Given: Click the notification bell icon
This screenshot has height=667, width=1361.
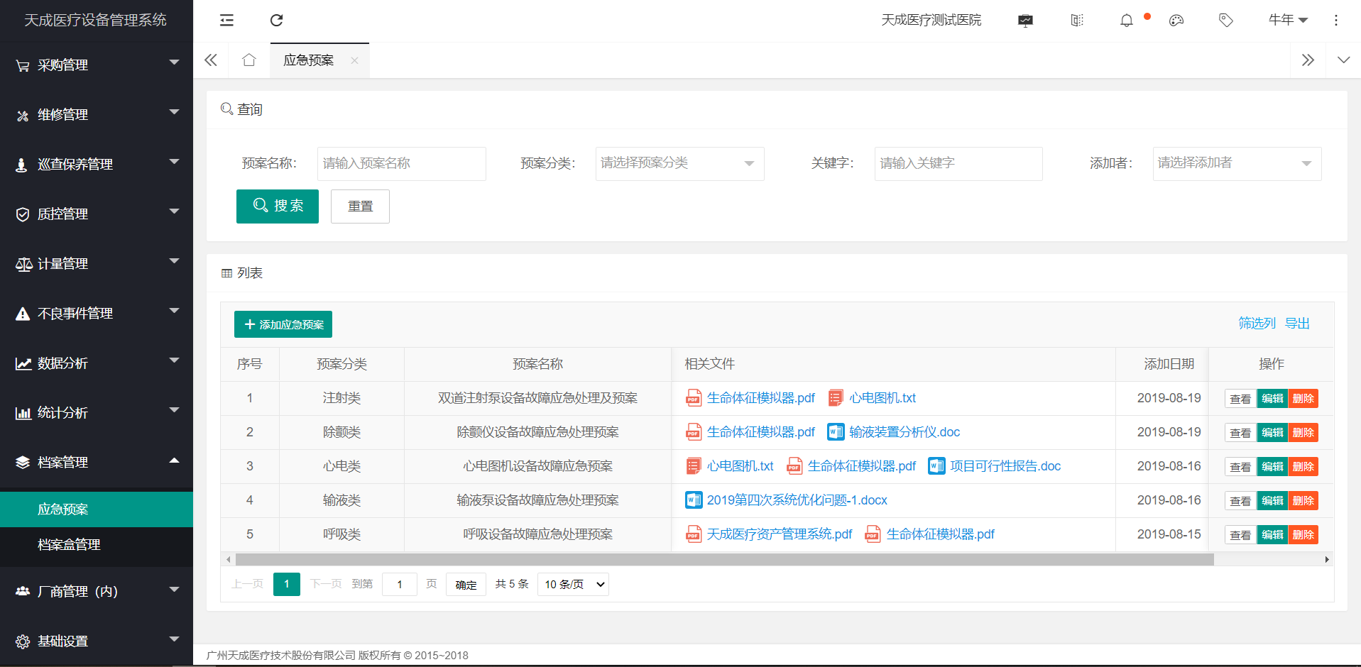Looking at the screenshot, I should click(x=1127, y=21).
